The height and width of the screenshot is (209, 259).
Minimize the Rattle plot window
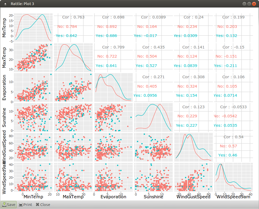click(244, 4)
